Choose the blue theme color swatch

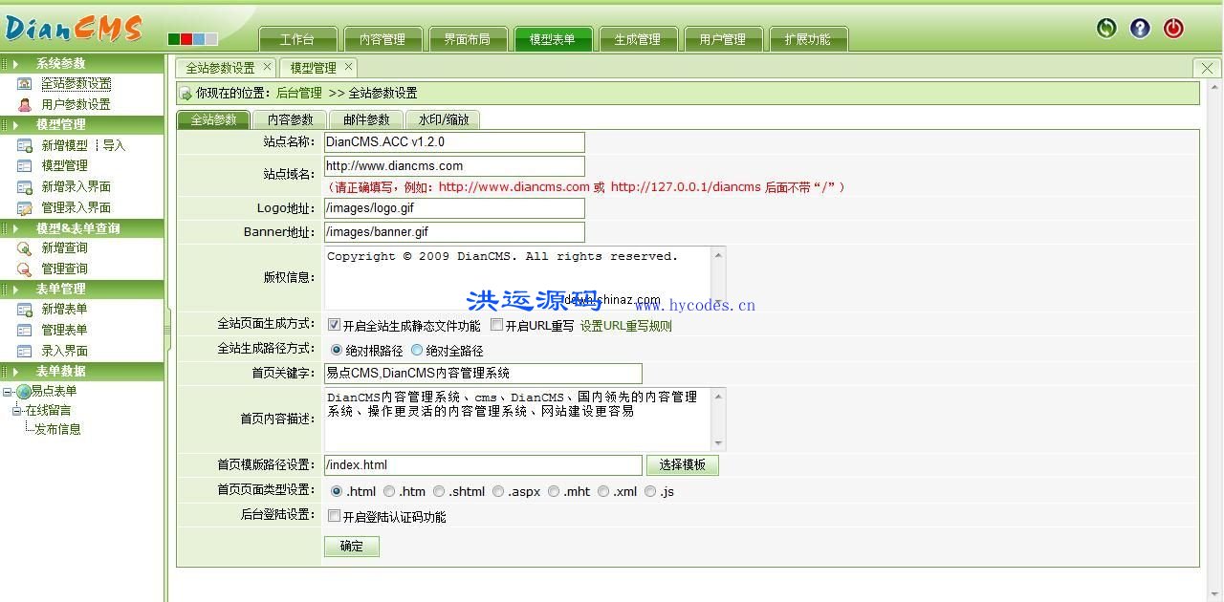tap(199, 39)
